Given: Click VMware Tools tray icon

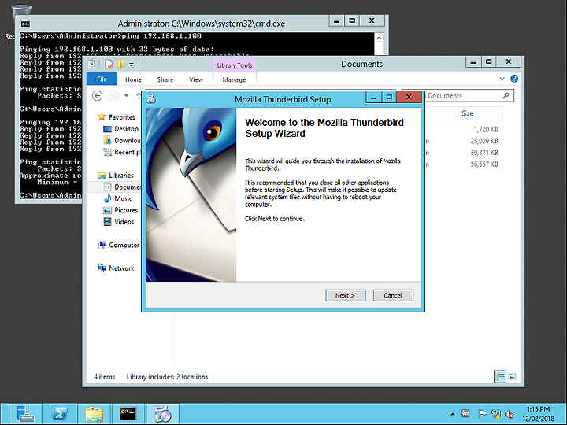Looking at the screenshot, I should click(x=465, y=413).
